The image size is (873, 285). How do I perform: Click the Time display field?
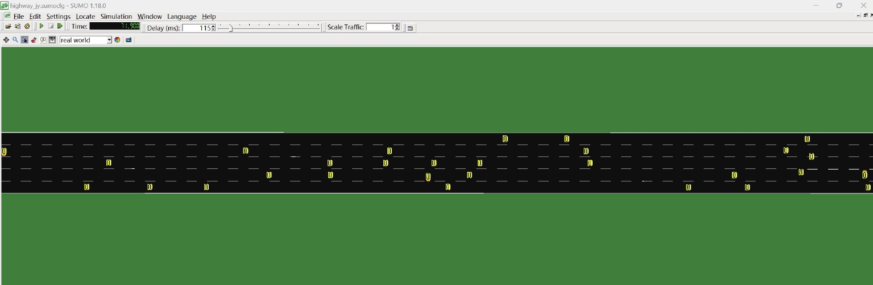point(114,27)
